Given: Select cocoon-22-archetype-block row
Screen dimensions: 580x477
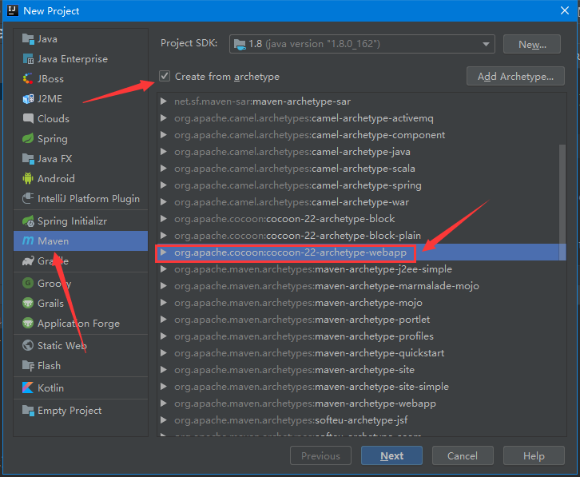Looking at the screenshot, I should 362,219.
